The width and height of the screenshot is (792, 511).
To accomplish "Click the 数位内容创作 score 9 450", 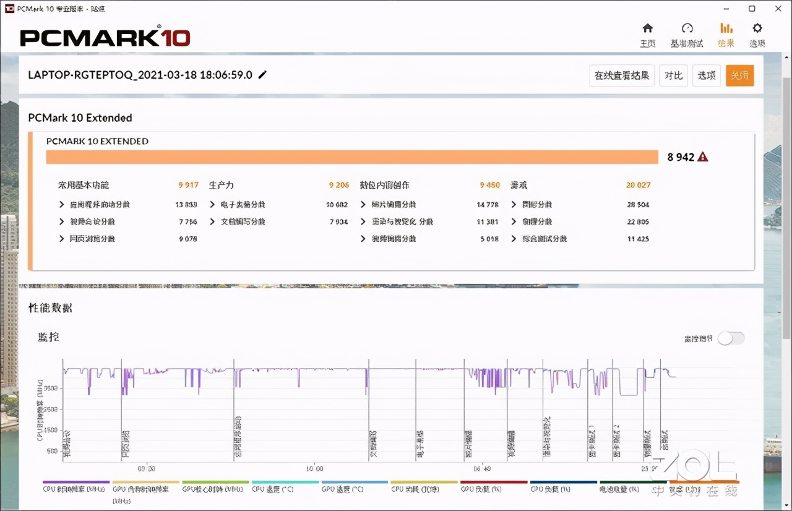I will [489, 185].
